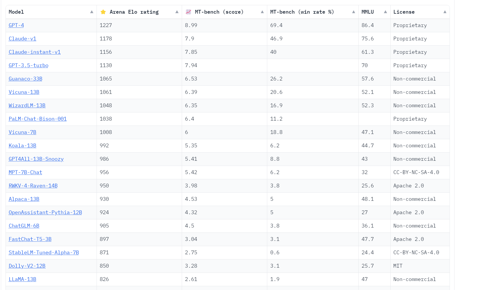The height and width of the screenshot is (290, 481).
Task: Open the RWKV-4-Raven-14B link
Action: 33,186
